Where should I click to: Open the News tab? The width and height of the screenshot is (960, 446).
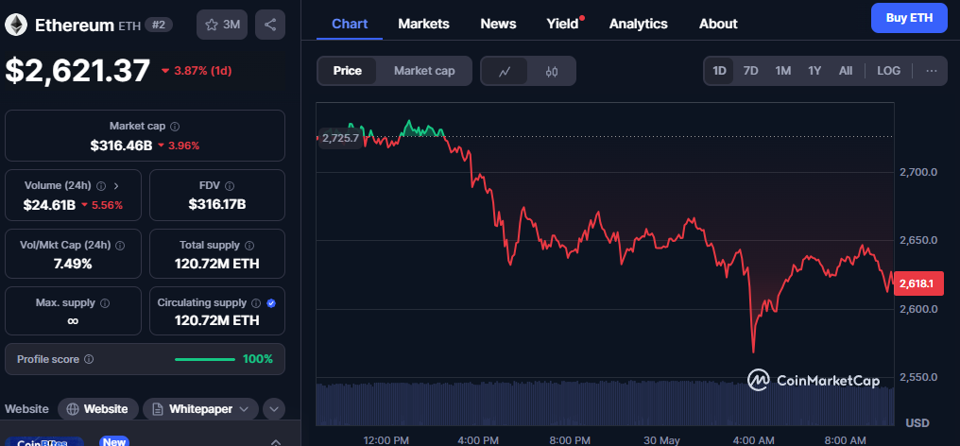[498, 24]
